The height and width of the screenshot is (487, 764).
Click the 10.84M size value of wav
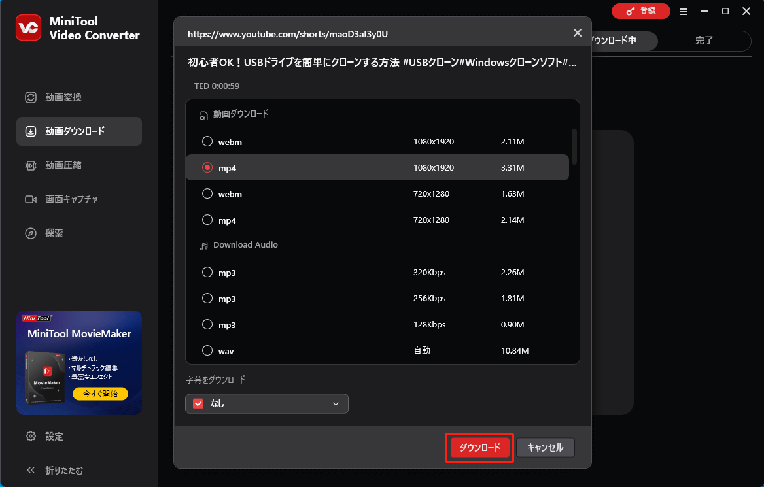click(515, 350)
